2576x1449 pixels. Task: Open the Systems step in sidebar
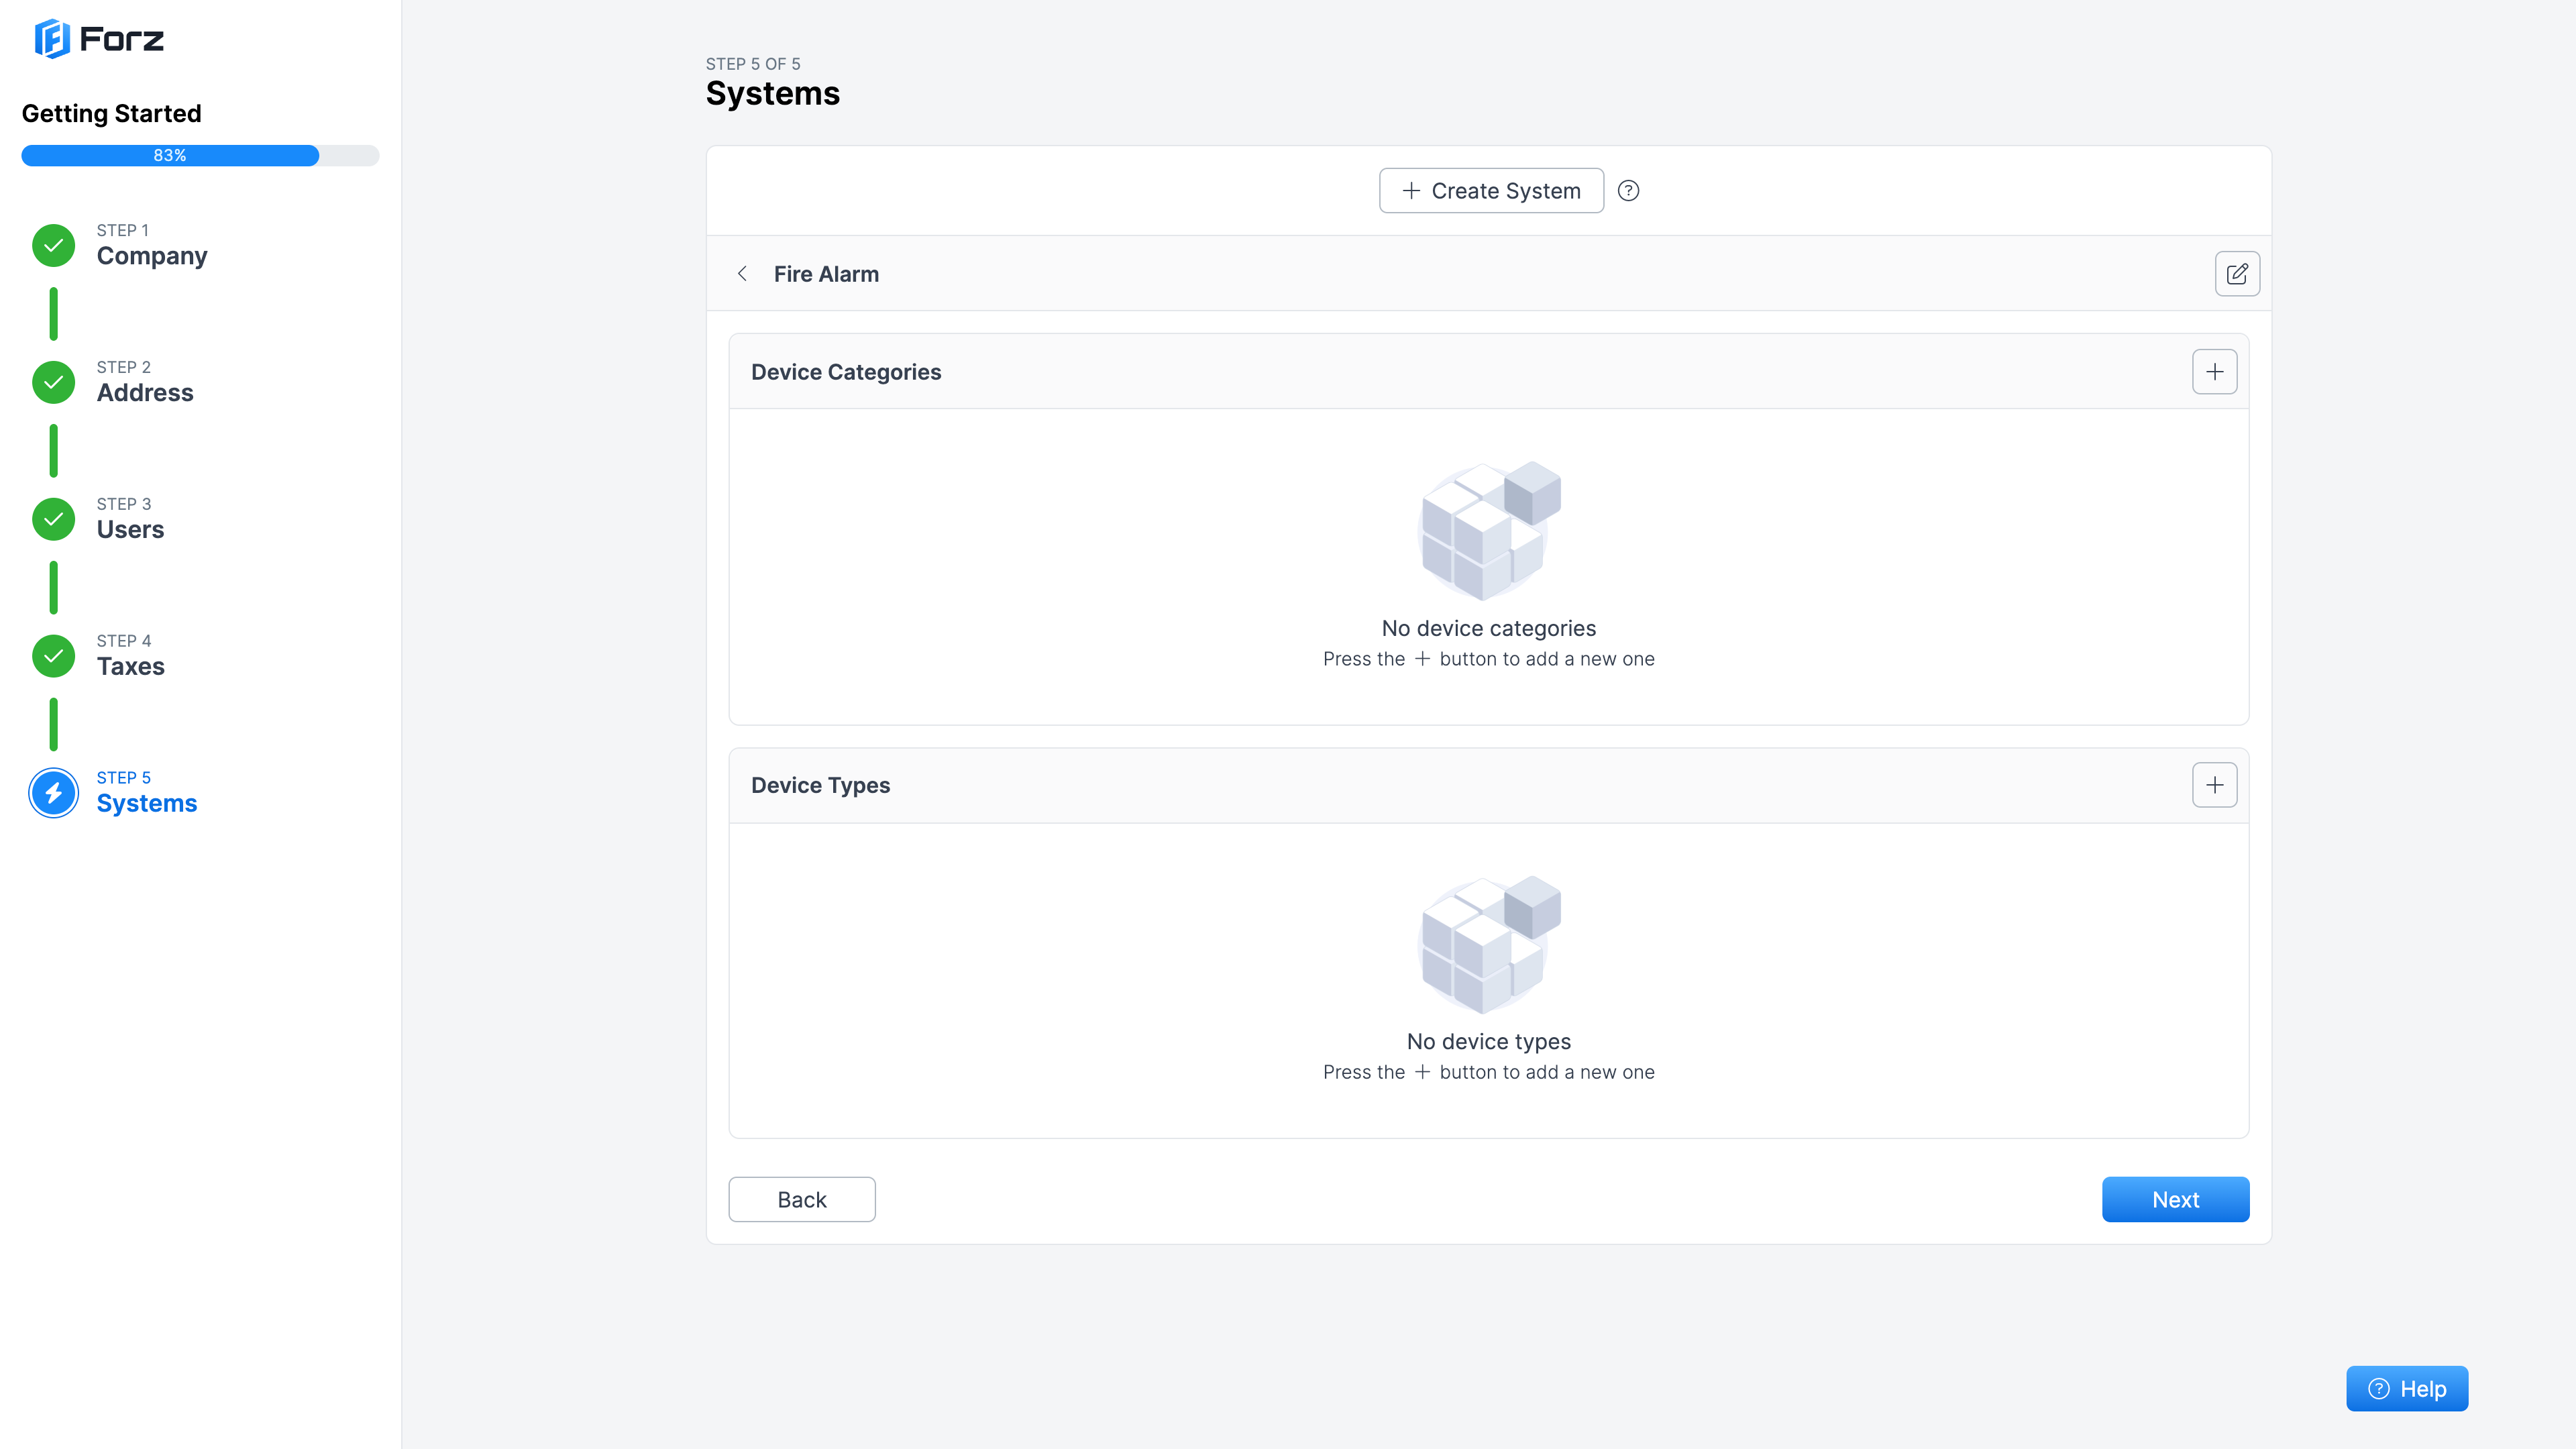pos(147,793)
